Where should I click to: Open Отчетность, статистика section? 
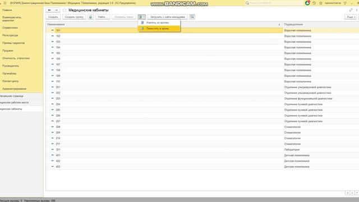(16, 58)
